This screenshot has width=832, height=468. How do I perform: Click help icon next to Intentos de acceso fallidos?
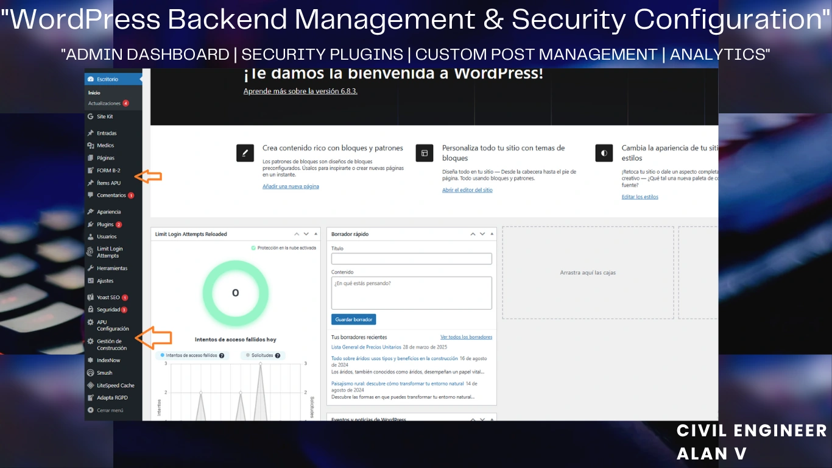point(222,355)
